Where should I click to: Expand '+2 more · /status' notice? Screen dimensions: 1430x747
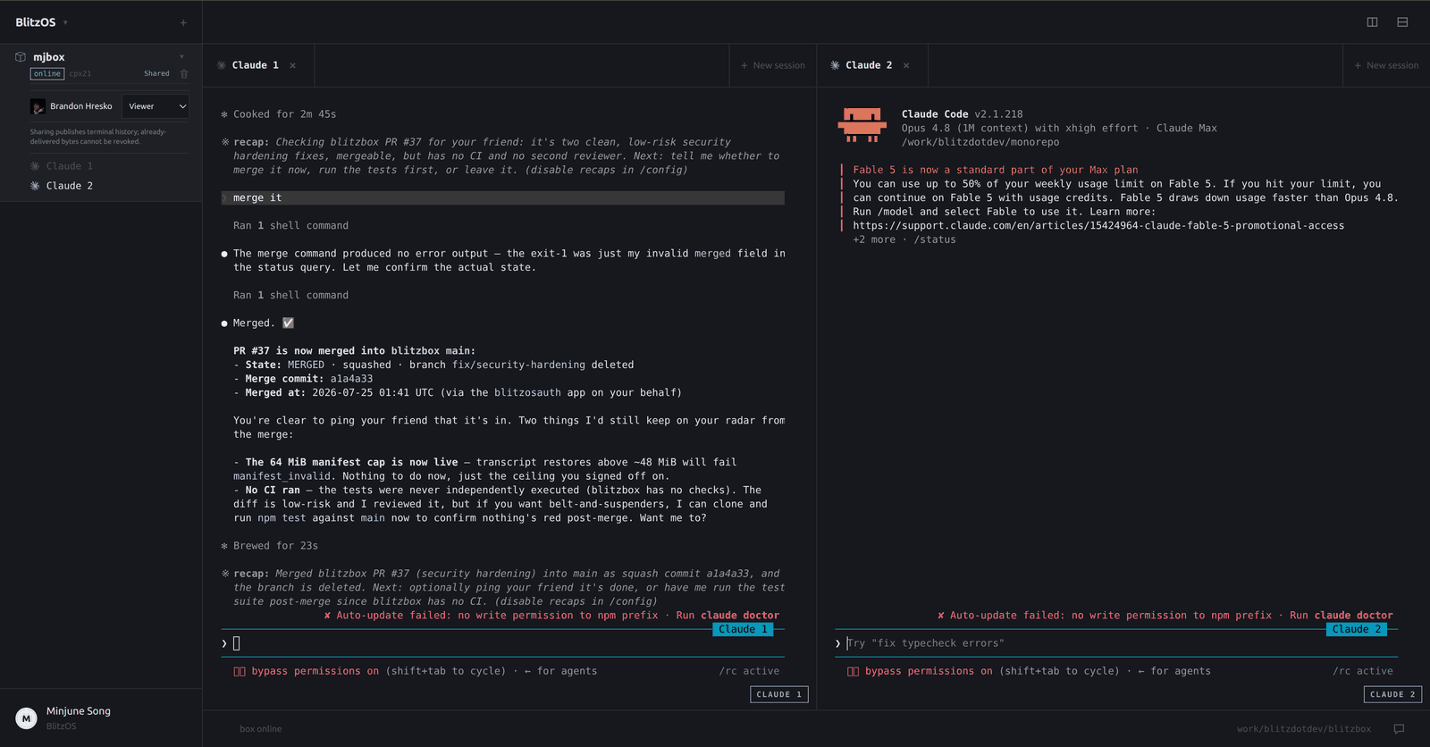click(904, 239)
